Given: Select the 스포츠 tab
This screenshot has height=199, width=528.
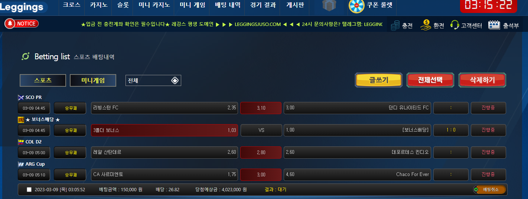Looking at the screenshot, I should click(x=43, y=80).
